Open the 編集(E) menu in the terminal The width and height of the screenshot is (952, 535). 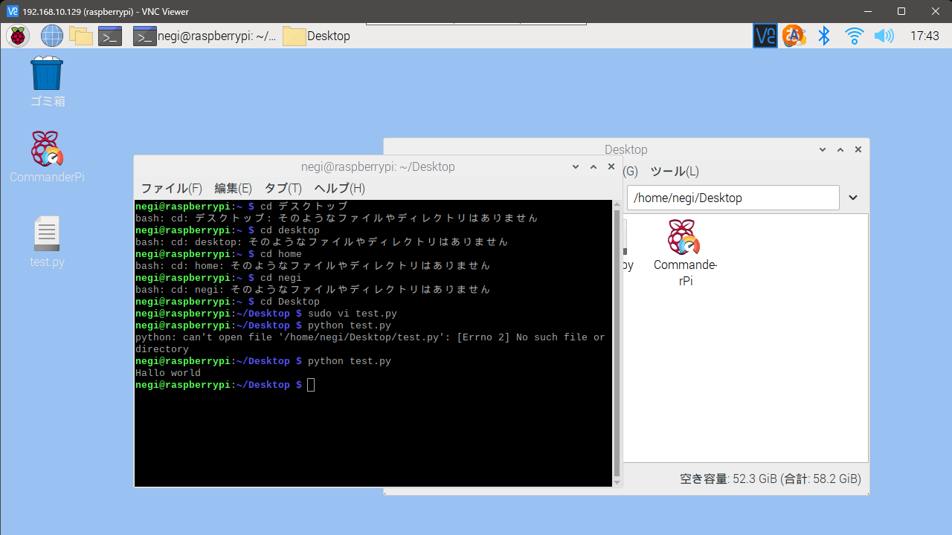233,189
